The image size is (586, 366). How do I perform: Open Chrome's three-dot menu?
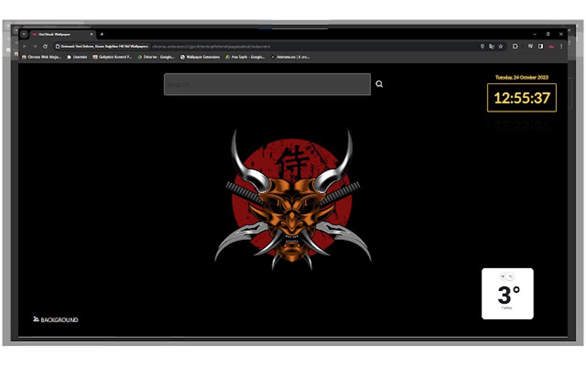pos(561,46)
